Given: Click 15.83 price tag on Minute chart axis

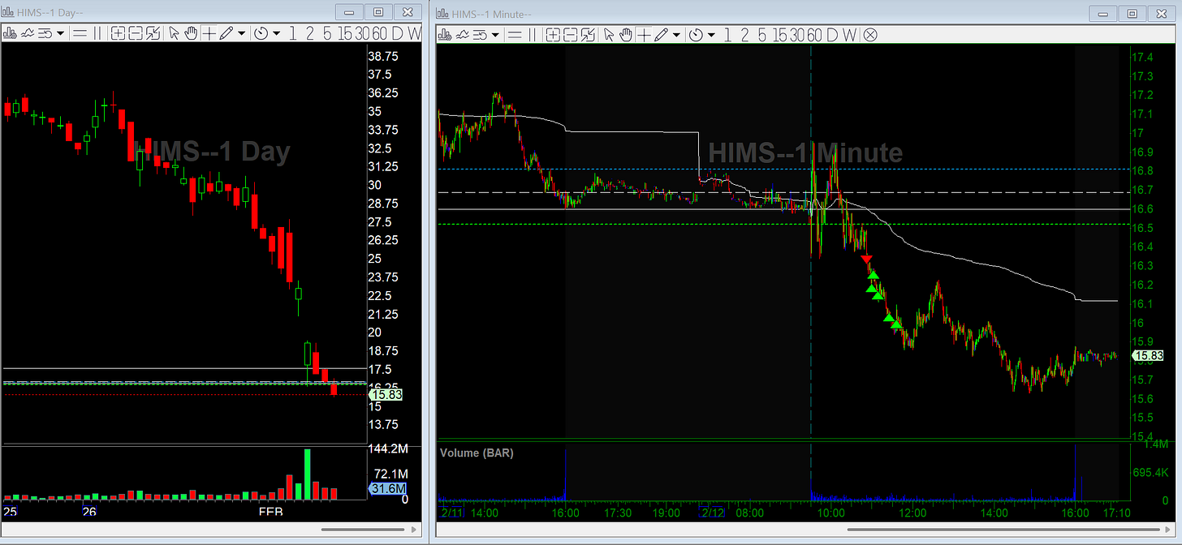Looking at the screenshot, I should coord(1148,355).
